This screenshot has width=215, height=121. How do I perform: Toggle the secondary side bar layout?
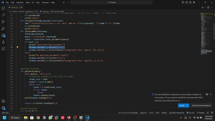coord(190,2)
